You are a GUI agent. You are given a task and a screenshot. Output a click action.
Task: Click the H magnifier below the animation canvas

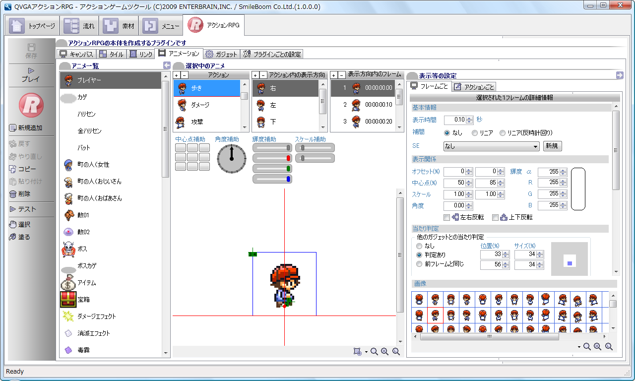(x=385, y=351)
